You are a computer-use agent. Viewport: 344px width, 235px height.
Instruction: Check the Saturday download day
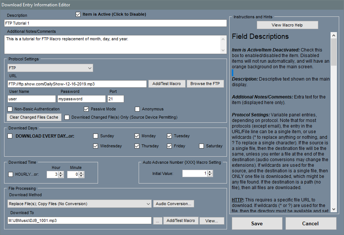click(x=201, y=146)
